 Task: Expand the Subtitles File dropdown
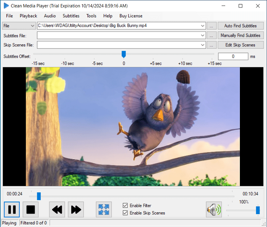coord(202,35)
